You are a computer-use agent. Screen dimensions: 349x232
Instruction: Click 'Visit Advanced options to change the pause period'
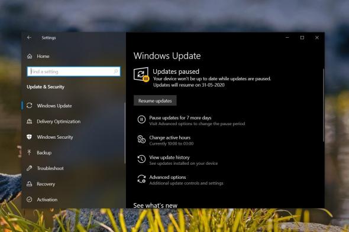point(197,123)
